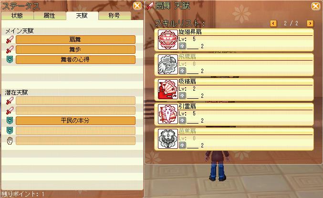Click the 旋廻昇扇 skill icon
The width and height of the screenshot is (323, 198).
point(167,40)
